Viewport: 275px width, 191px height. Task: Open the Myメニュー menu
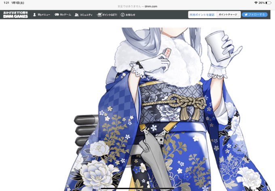click(42, 15)
